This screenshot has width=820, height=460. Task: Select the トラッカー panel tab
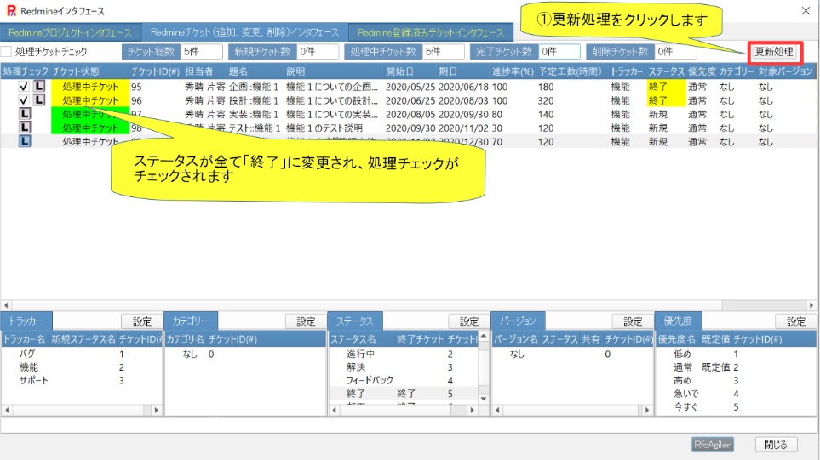click(26, 321)
